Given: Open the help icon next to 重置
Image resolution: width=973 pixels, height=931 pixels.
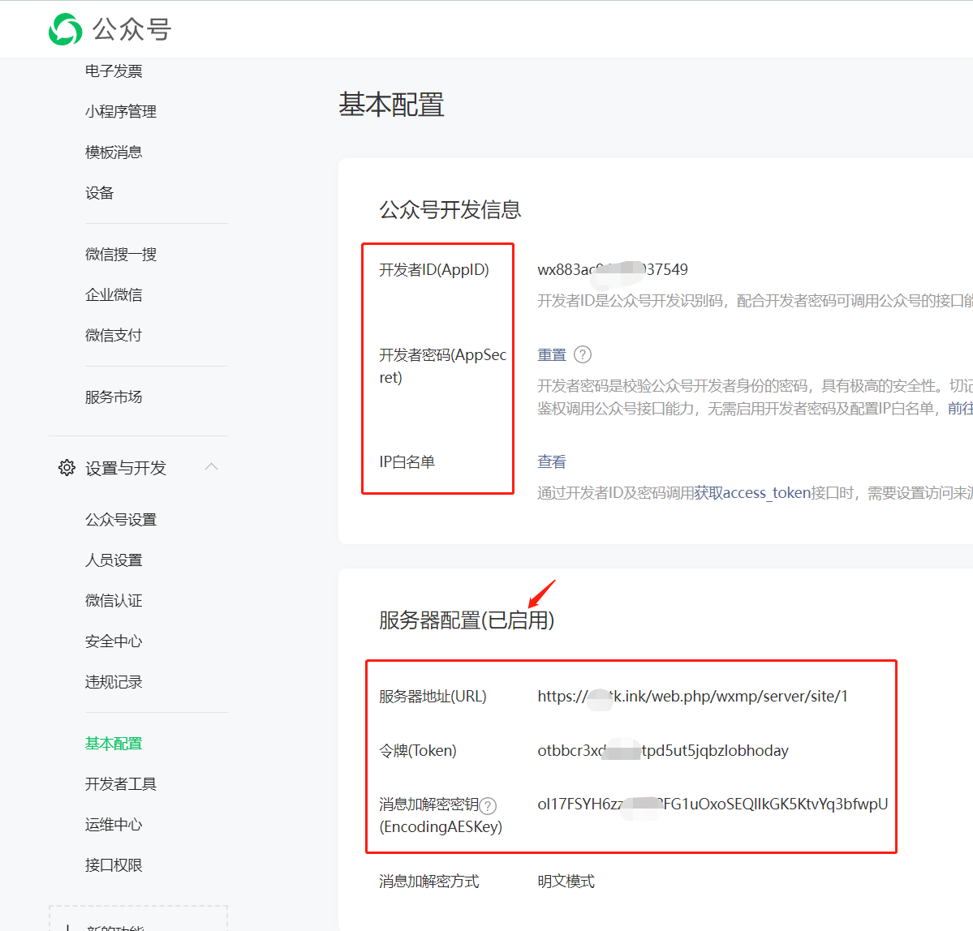Looking at the screenshot, I should pyautogui.click(x=584, y=354).
